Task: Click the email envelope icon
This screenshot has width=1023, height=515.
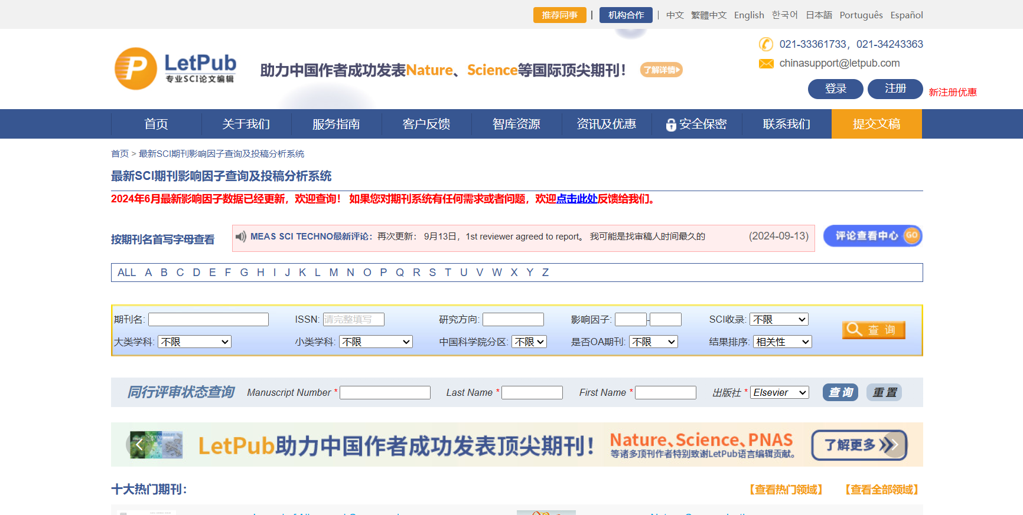Action: point(766,64)
